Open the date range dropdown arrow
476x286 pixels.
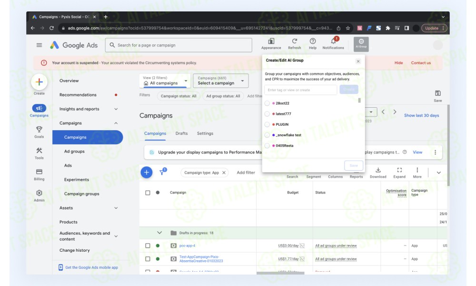tap(371, 112)
